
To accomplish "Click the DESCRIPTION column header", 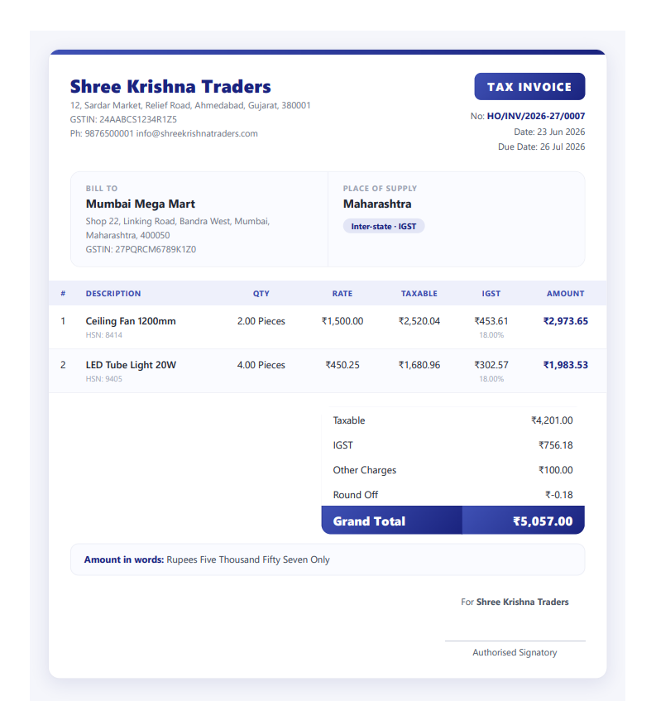I will coord(113,294).
